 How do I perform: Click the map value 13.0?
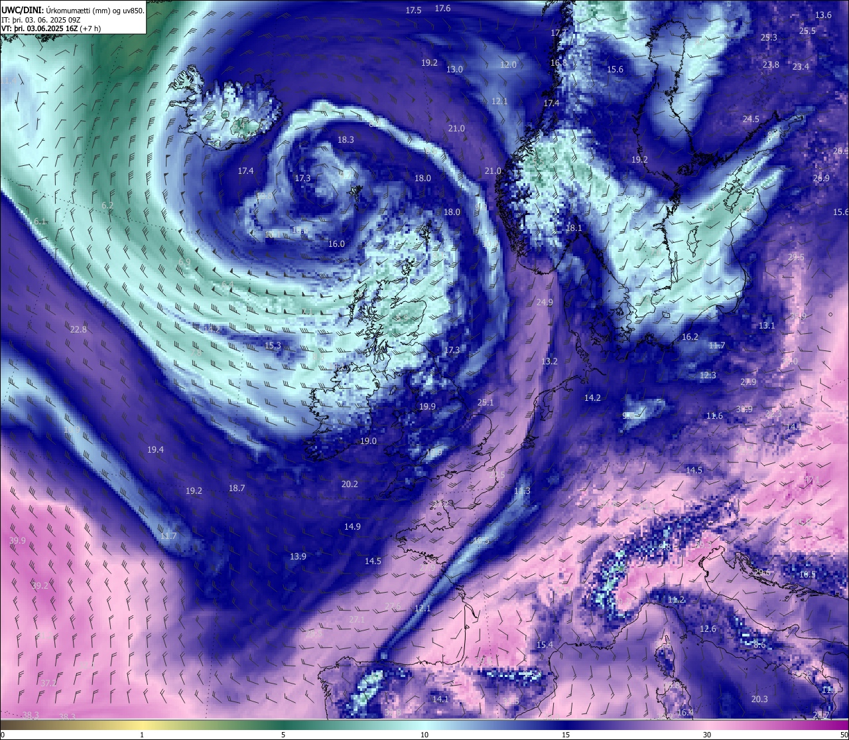pos(454,70)
